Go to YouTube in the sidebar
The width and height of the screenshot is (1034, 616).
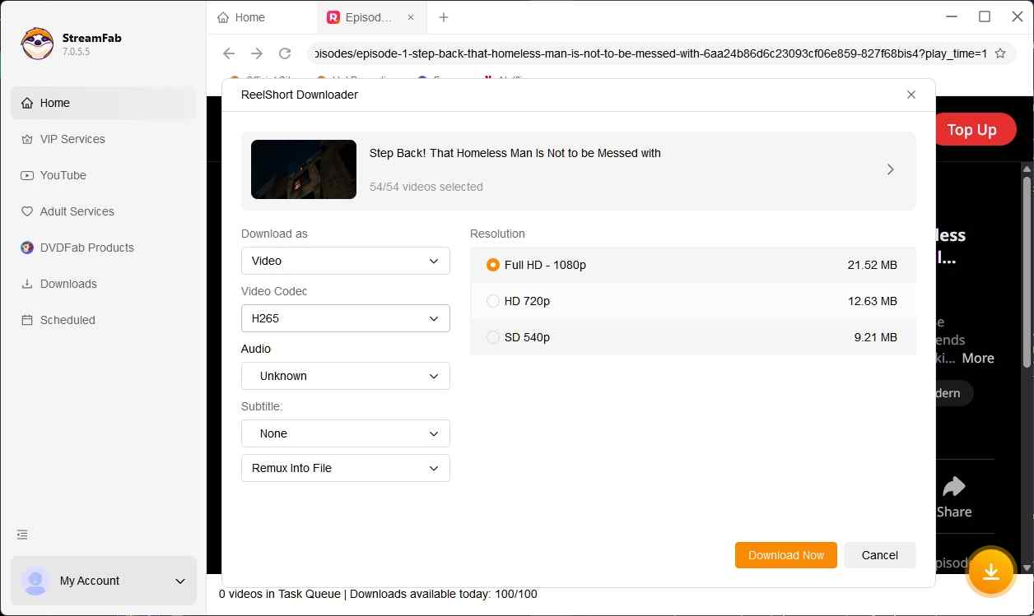[x=104, y=175]
